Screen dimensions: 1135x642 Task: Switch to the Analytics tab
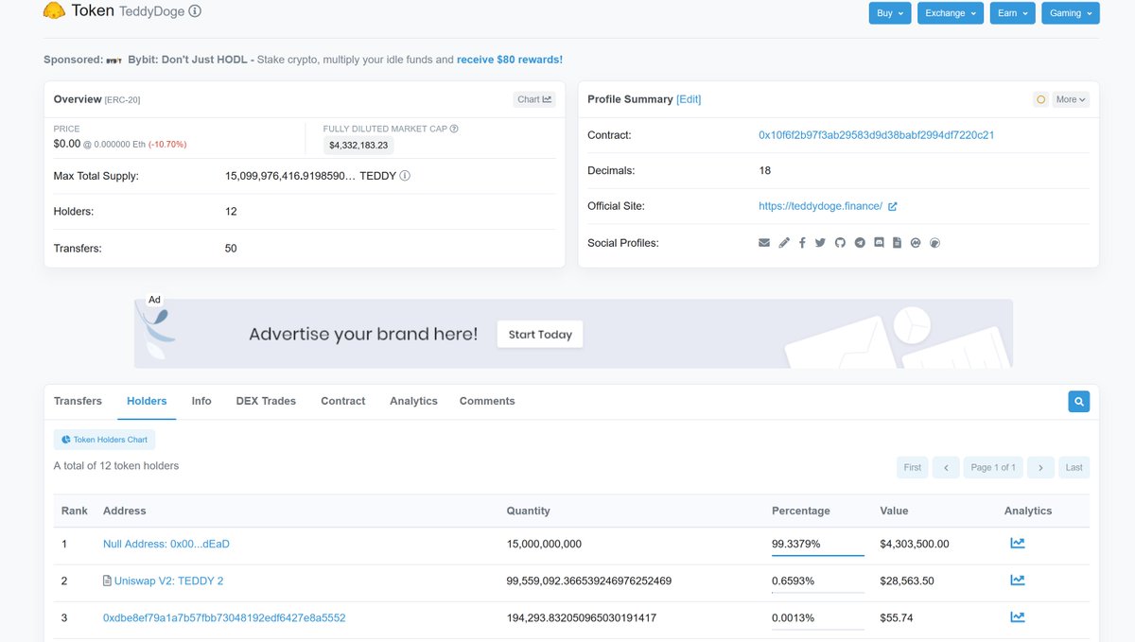click(413, 401)
